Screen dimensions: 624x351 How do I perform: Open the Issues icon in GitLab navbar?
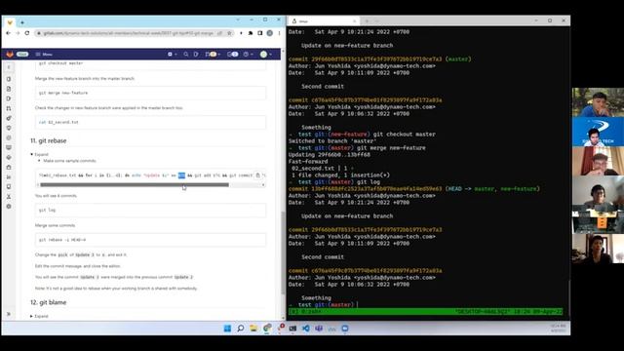196,55
